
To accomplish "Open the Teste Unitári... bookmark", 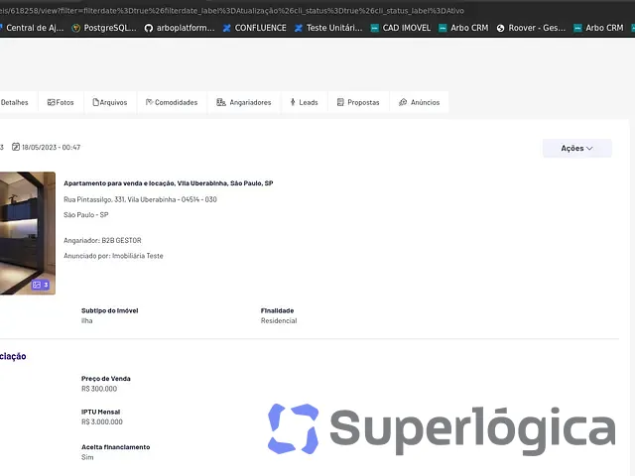I will coord(328,28).
